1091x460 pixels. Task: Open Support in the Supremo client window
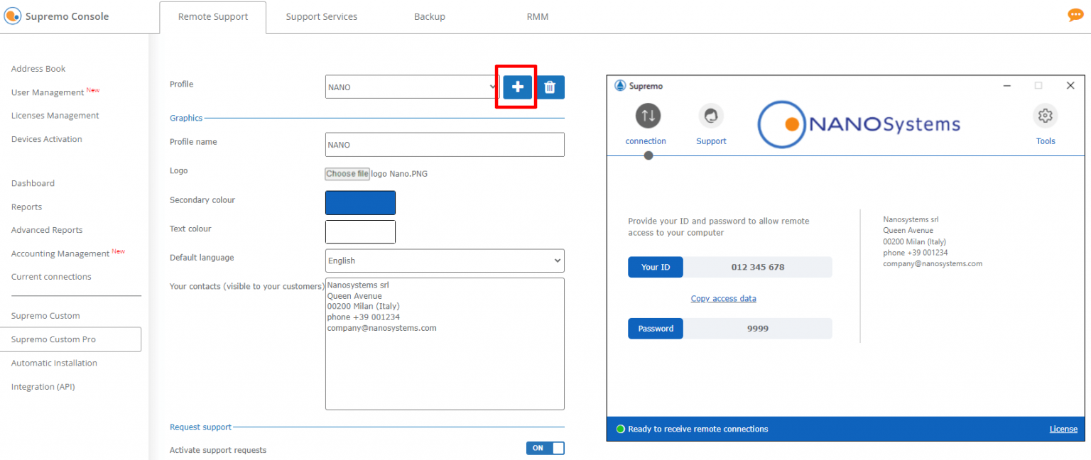pos(711,116)
